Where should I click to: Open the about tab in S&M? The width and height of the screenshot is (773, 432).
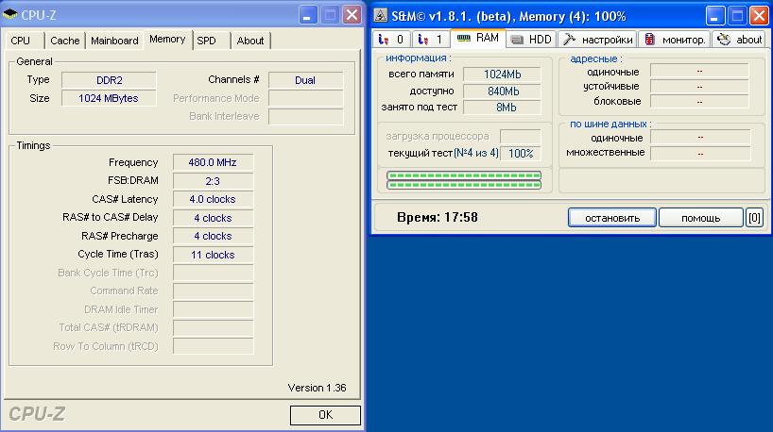point(740,40)
